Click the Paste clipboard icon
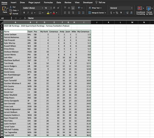 [4, 9]
